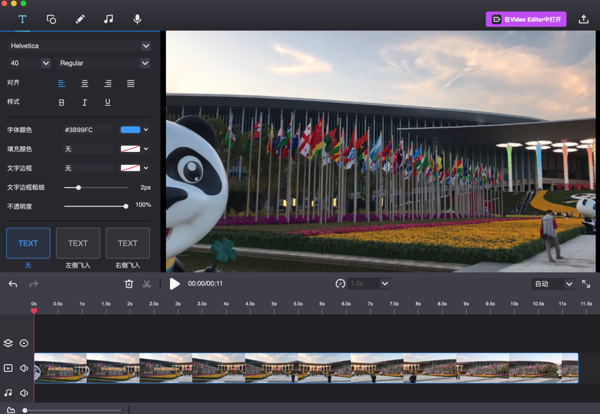Viewport: 600px width, 414px height.
Task: Expand the font color dropdown arrow
Action: coord(146,130)
